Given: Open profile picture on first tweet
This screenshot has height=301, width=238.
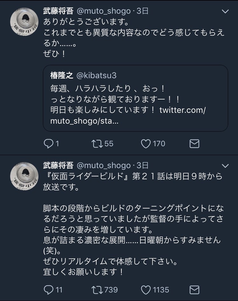Looking at the screenshot, I should point(24,22).
